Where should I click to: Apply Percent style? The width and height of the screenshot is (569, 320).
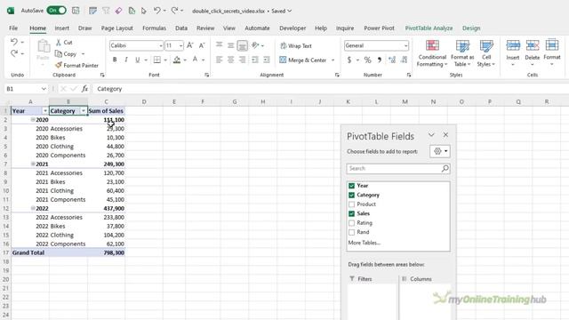coord(367,60)
